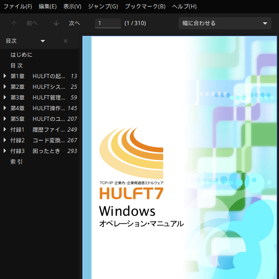Image resolution: width=279 pixels, height=279 pixels.
Task: Click the Windows title on cover page
Action: tap(127, 211)
